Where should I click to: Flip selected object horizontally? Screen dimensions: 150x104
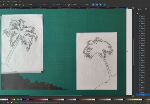(3, 5)
